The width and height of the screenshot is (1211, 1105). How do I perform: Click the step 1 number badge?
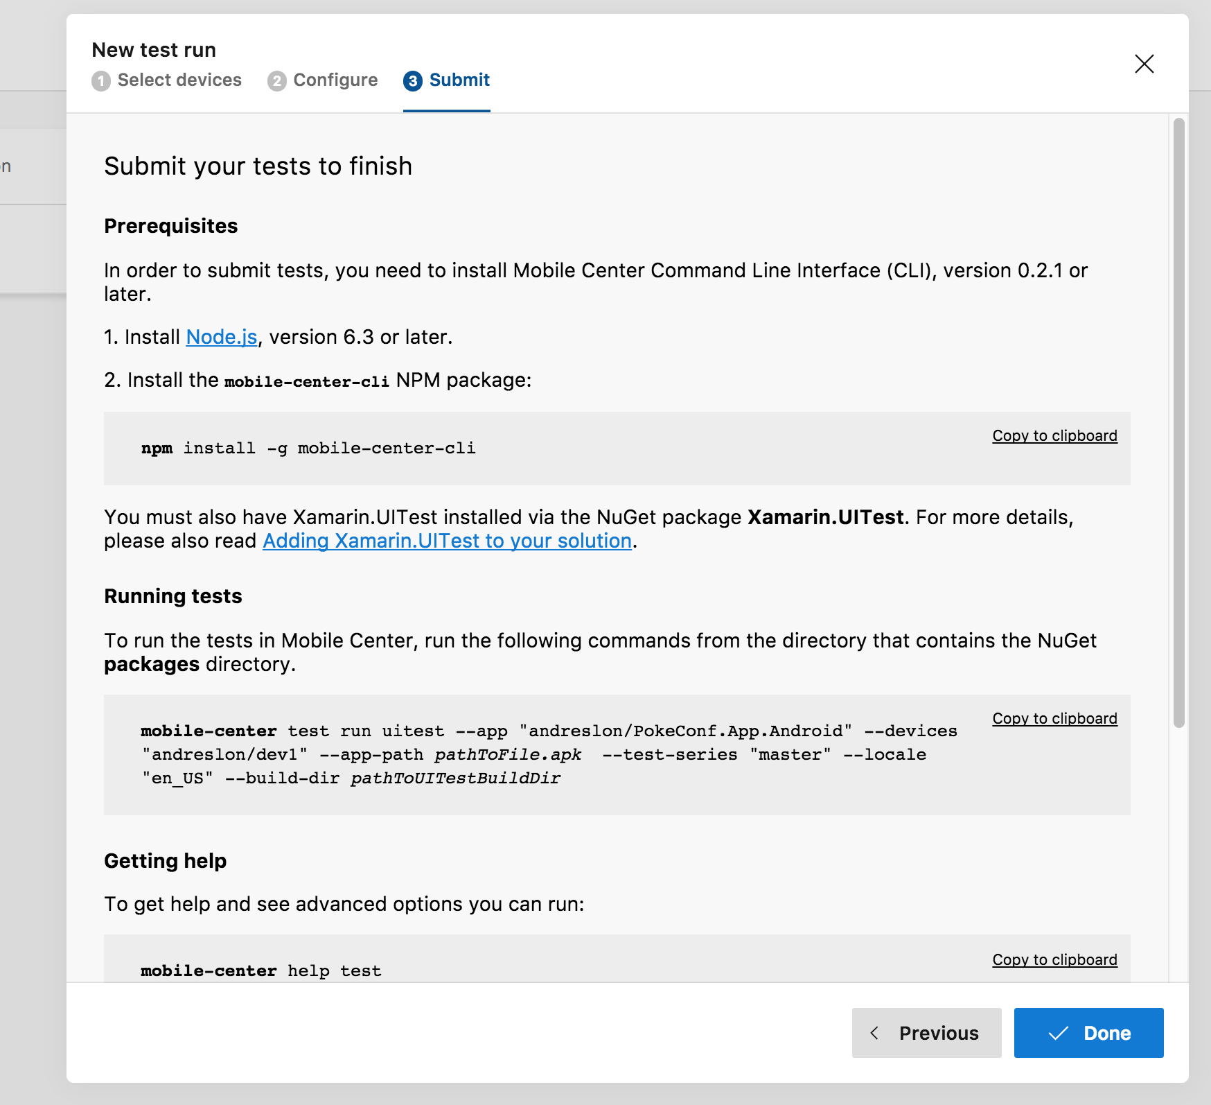[x=101, y=81]
